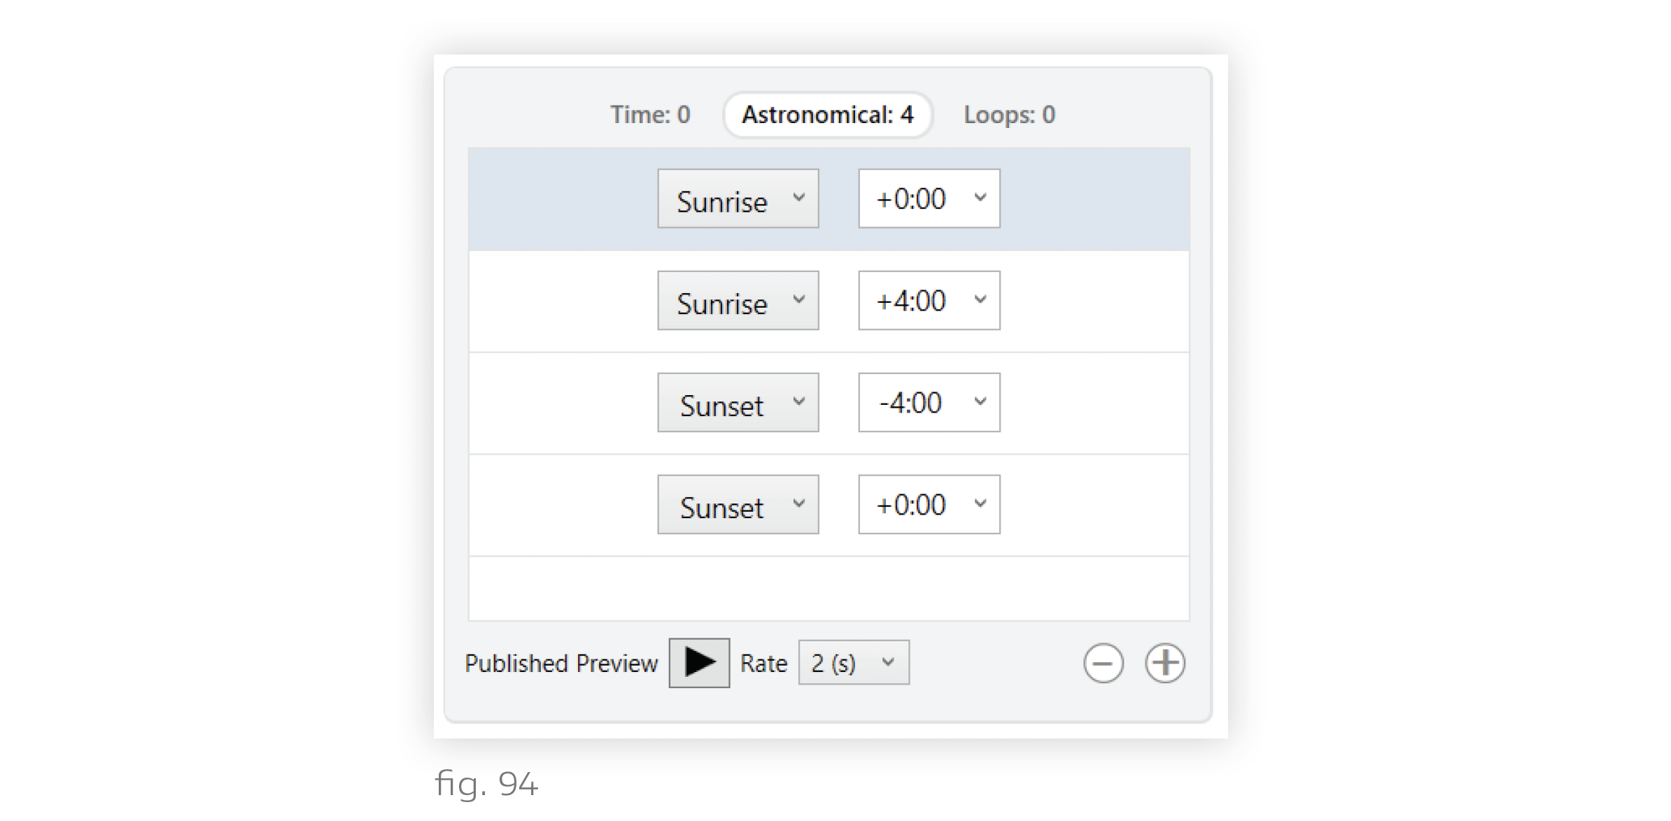Open the second row Sunrise dropdown
This screenshot has height=821, width=1671.
(x=738, y=301)
